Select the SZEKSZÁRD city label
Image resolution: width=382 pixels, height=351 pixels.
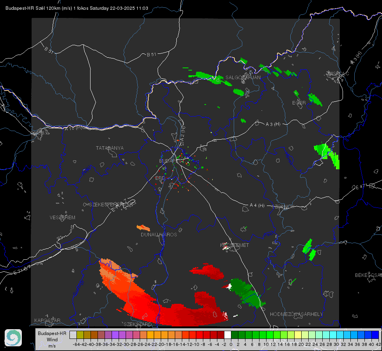click(x=138, y=324)
